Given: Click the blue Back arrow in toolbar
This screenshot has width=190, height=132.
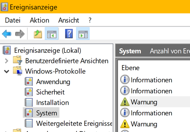Looking at the screenshot, I should (x=7, y=34).
